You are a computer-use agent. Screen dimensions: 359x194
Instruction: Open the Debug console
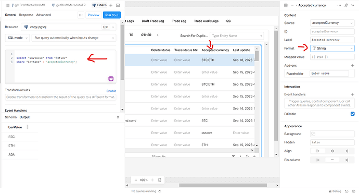pyautogui.click(x=335, y=191)
